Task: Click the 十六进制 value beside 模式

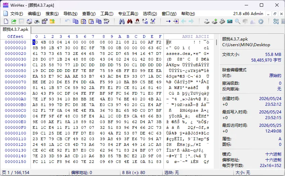Action: 273,154
